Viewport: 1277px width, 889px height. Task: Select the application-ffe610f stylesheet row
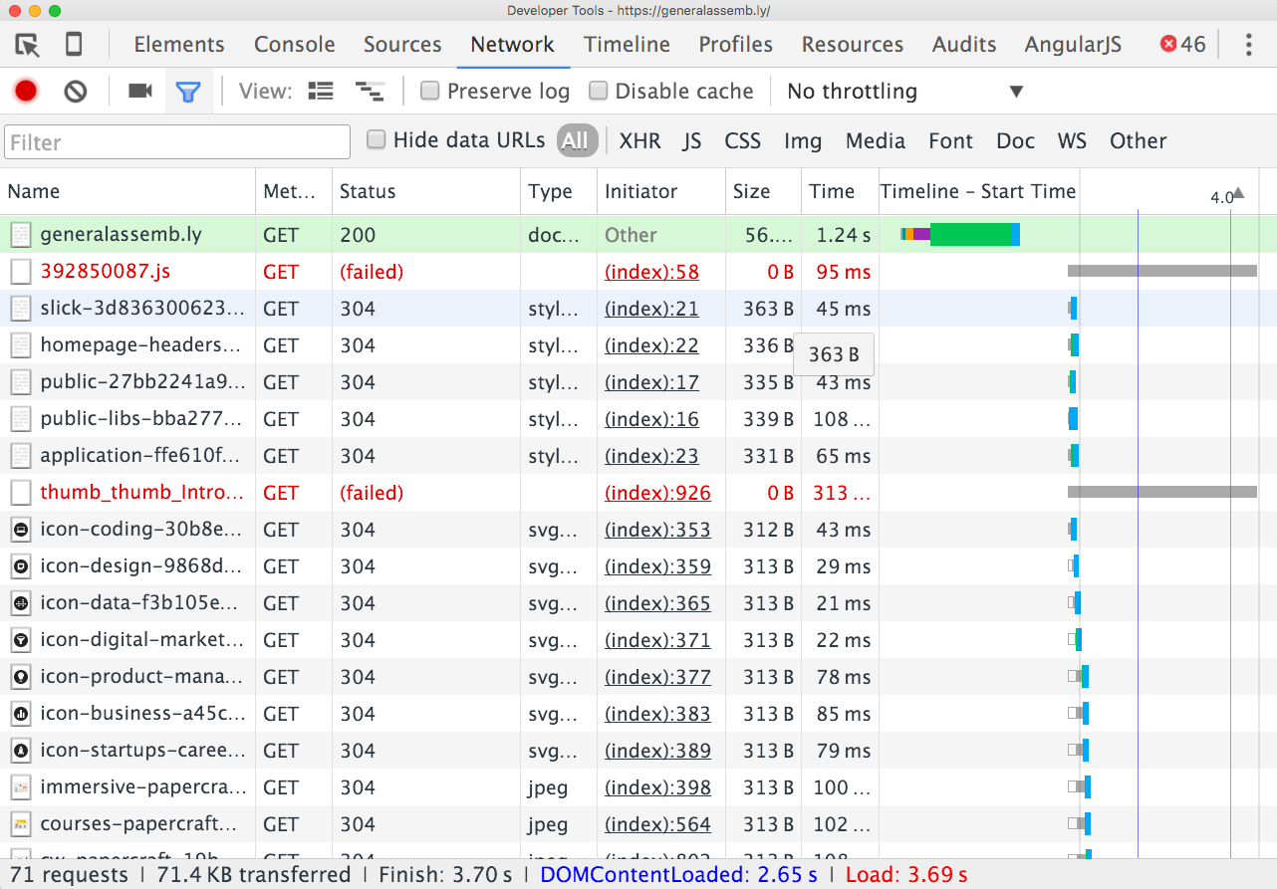click(x=638, y=456)
